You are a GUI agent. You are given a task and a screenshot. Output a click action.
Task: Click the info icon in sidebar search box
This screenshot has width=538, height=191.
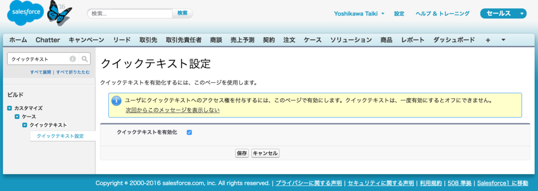click(x=73, y=59)
